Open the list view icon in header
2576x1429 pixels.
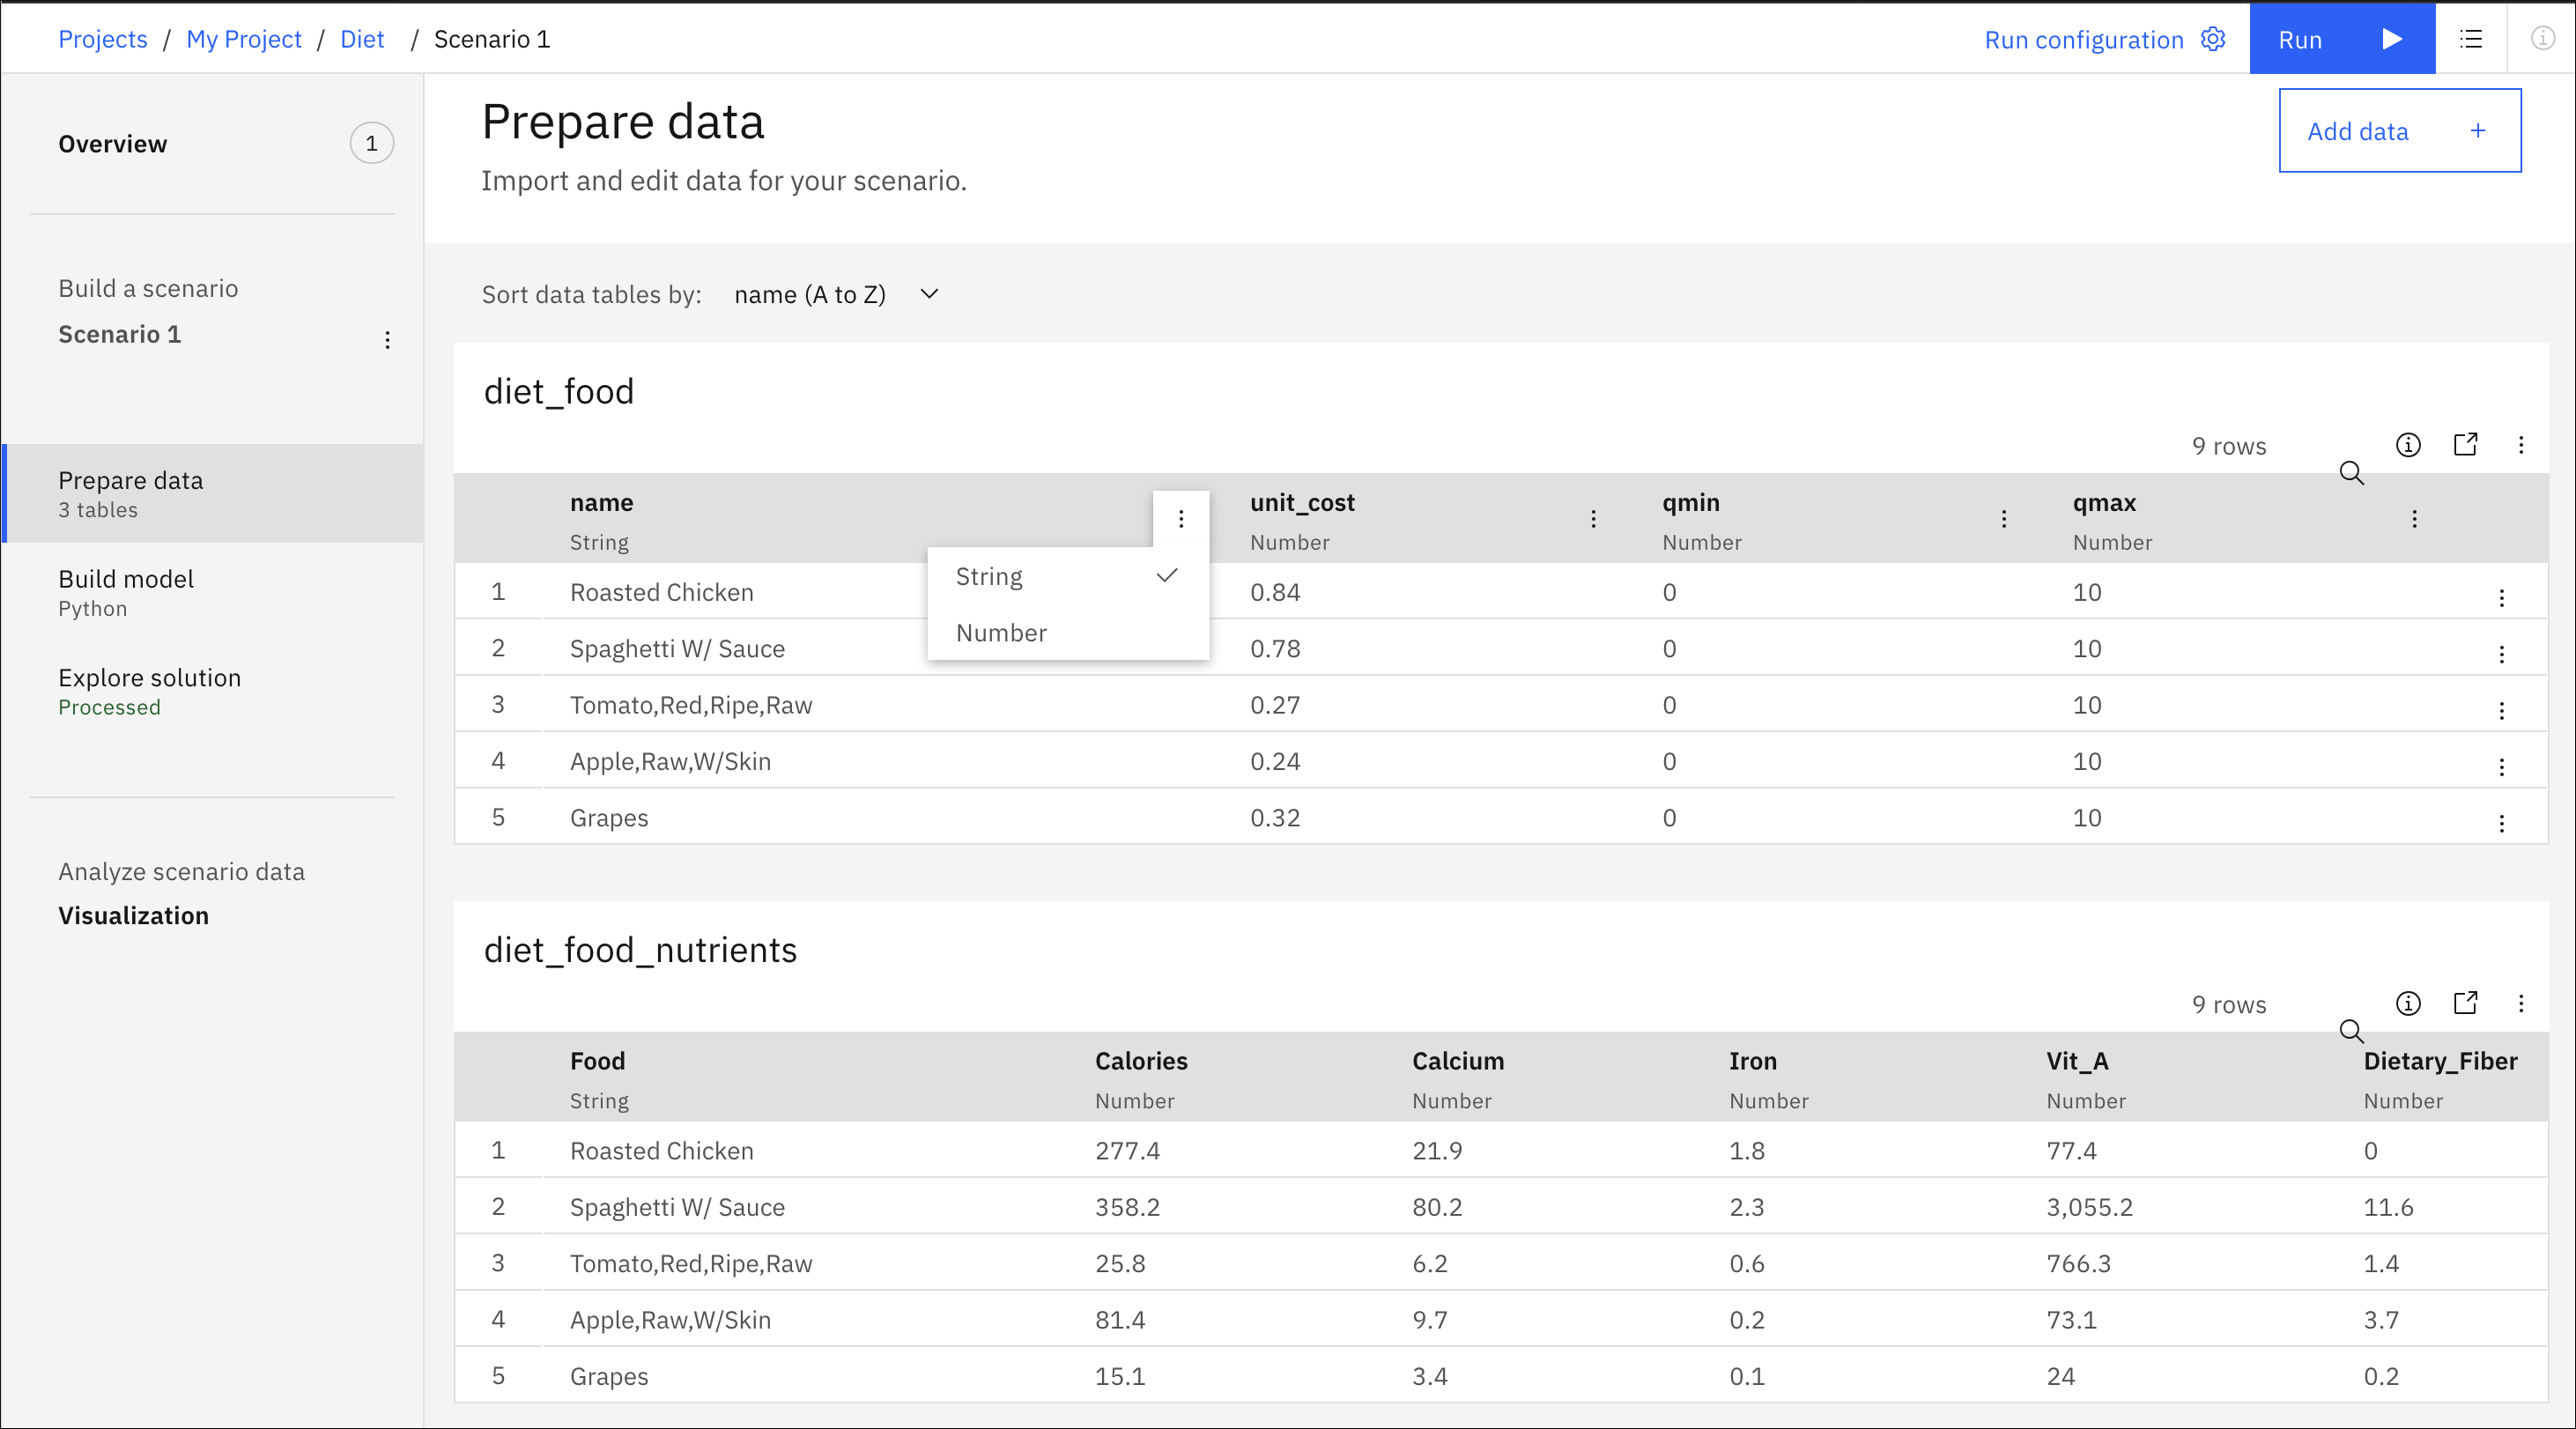pos(2471,39)
